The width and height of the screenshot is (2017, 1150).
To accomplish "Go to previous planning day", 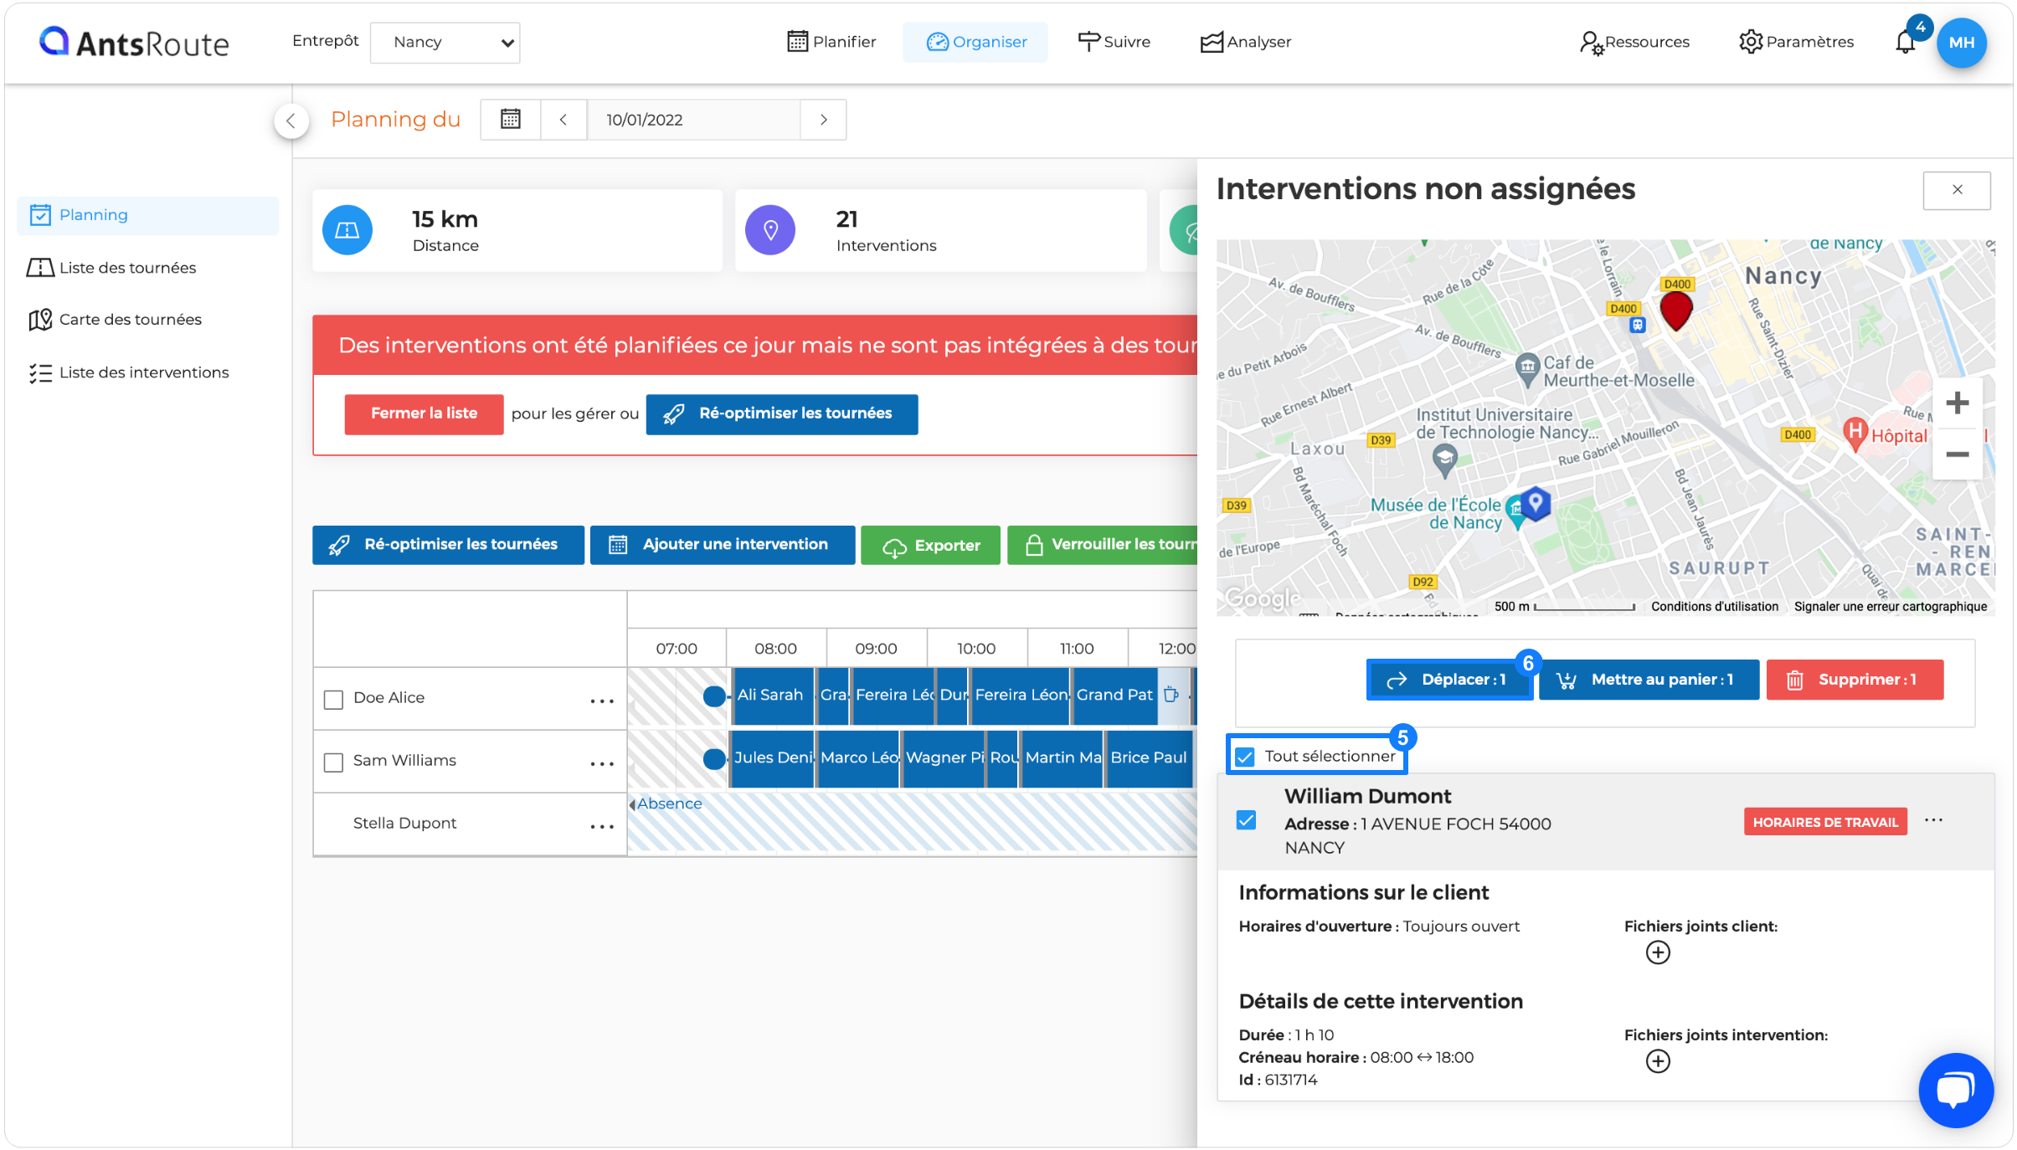I will click(563, 120).
